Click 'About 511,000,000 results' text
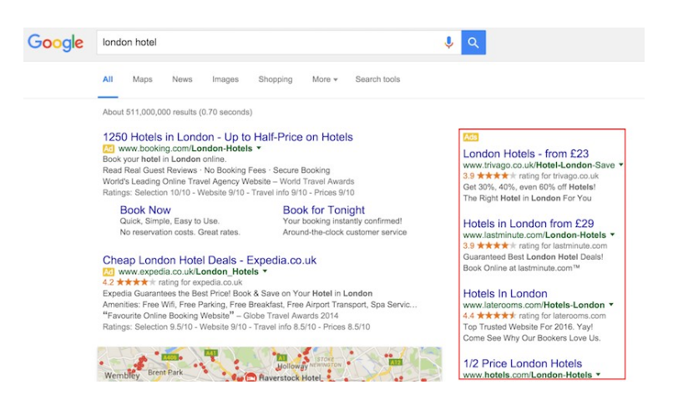The width and height of the screenshot is (673, 420). [177, 113]
